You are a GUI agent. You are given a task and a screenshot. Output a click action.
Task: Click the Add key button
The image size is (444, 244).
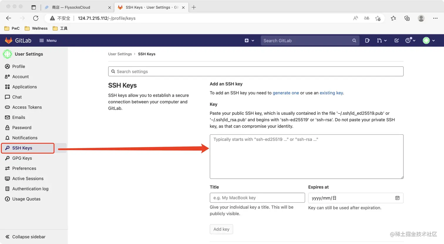[221, 229]
